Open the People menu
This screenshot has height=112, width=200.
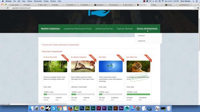(x=46, y=1)
